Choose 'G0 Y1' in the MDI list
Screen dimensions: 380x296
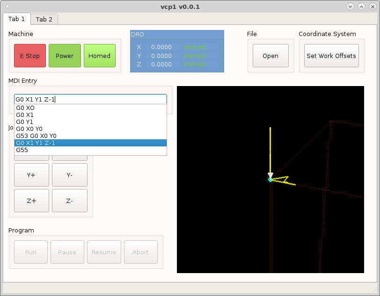(90, 122)
